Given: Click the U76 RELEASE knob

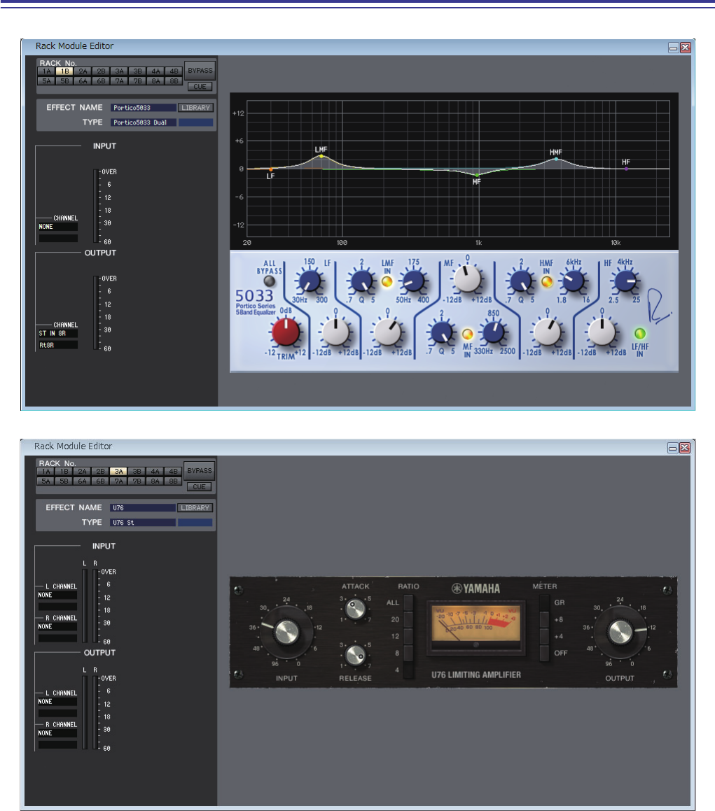Looking at the screenshot, I should pos(355,656).
